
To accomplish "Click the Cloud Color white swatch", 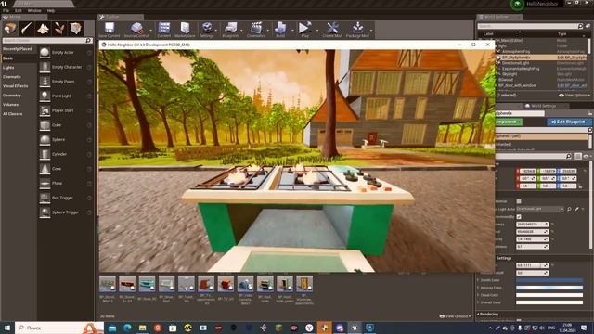I will [549, 295].
